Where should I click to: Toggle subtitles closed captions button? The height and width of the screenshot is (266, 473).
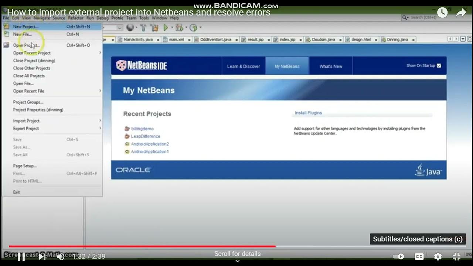(x=419, y=256)
